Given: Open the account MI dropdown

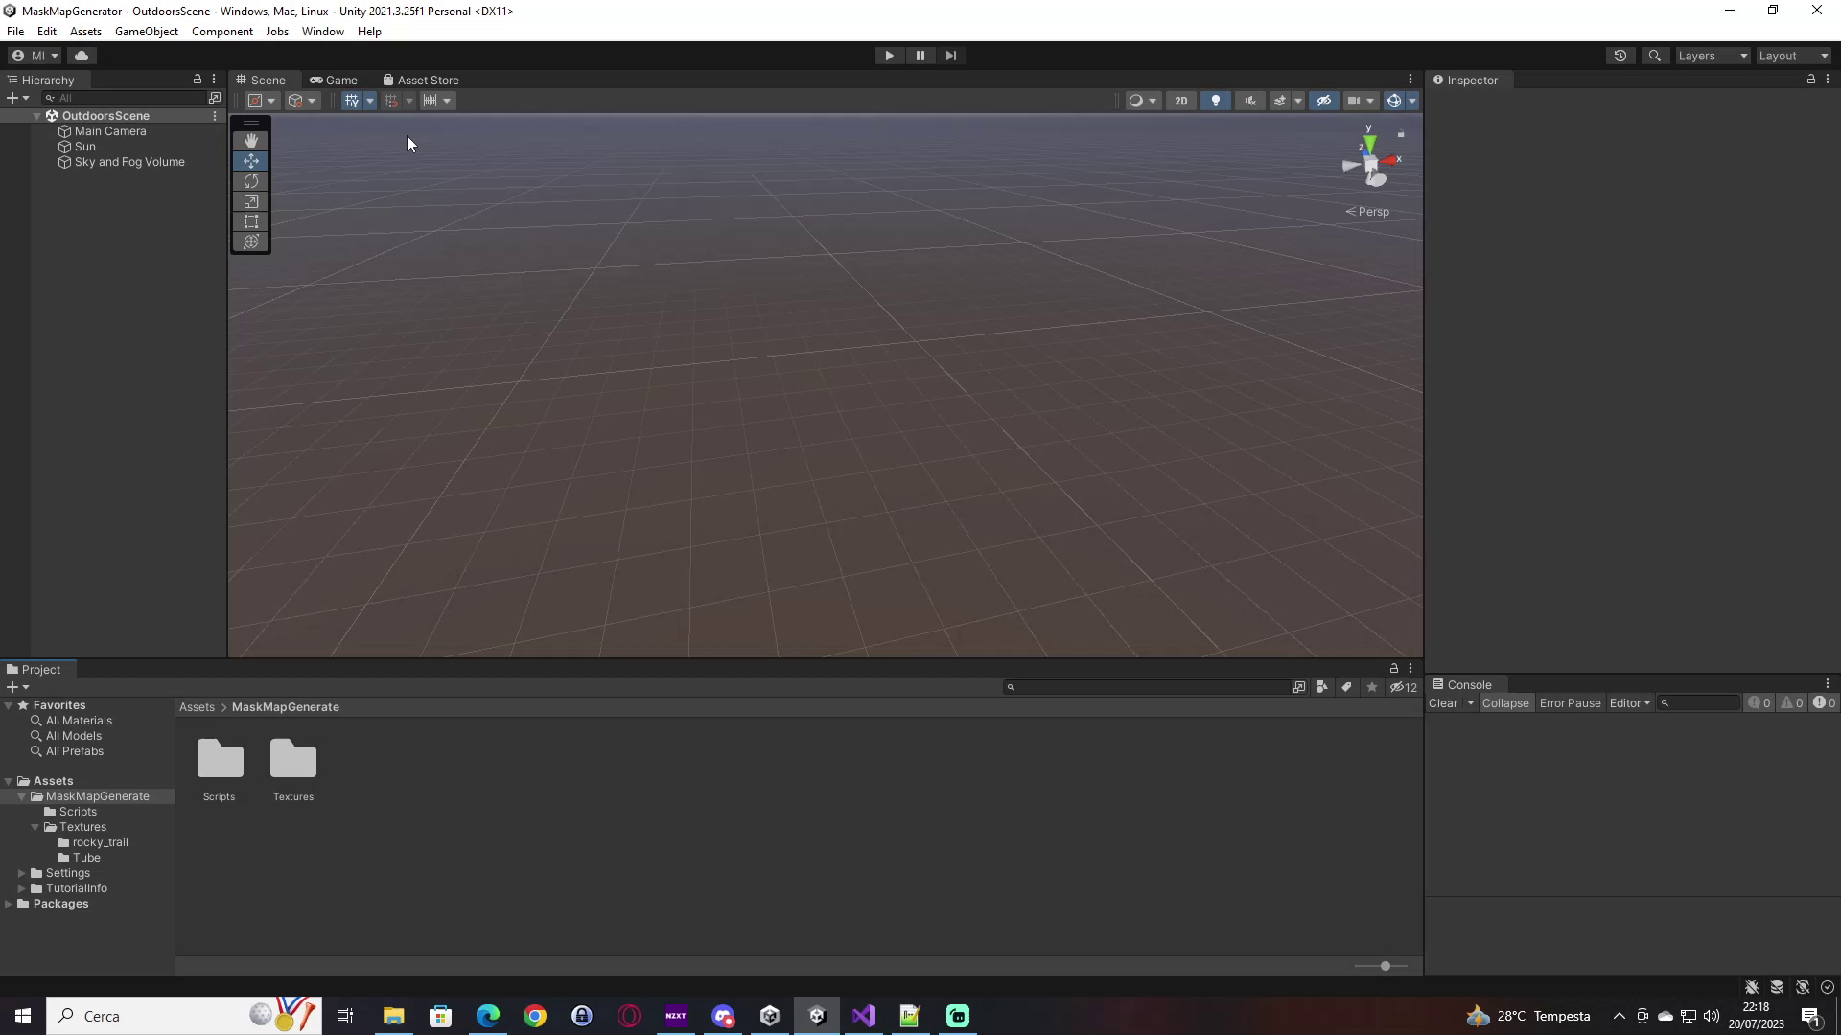Looking at the screenshot, I should tap(35, 56).
